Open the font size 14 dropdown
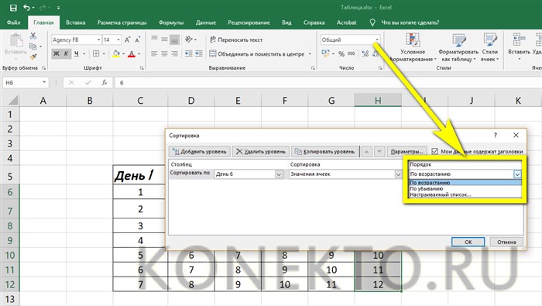Screen dimensions: 542x306 (118, 40)
